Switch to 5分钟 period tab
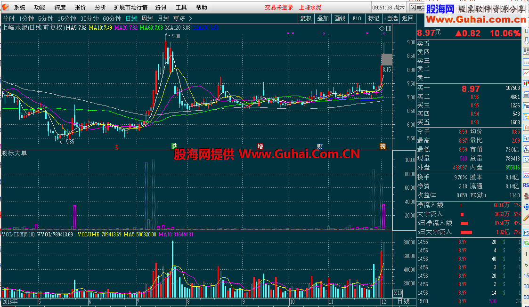The image size is (529, 307). [46, 18]
